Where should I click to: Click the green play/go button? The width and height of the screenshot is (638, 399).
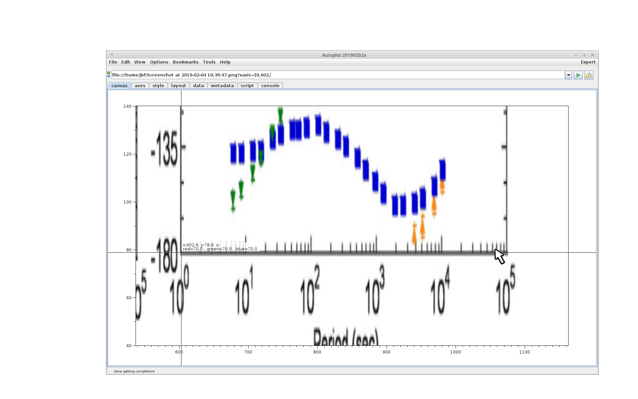pyautogui.click(x=578, y=75)
